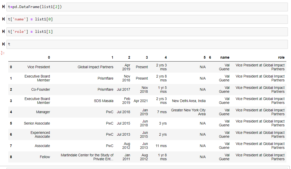Click the "Global Impact Partners" company cell
The image size is (291, 169).
(x=96, y=67)
